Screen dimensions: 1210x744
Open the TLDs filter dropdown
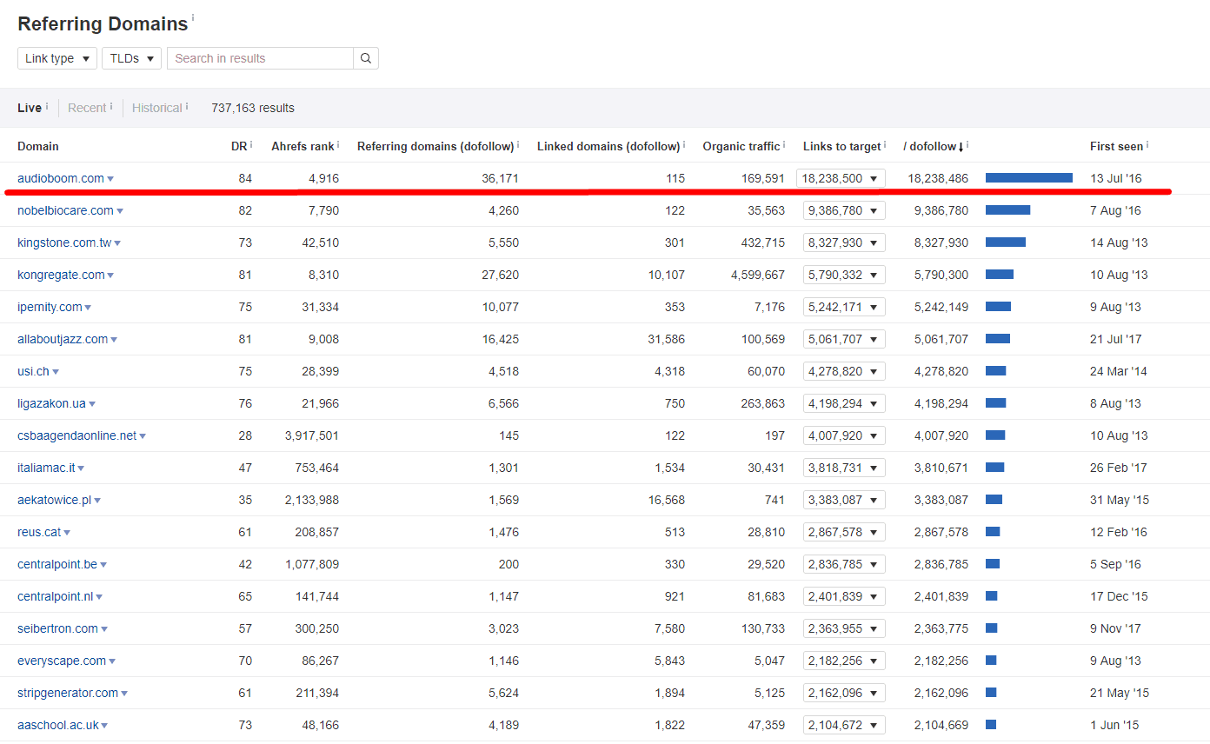tap(131, 58)
